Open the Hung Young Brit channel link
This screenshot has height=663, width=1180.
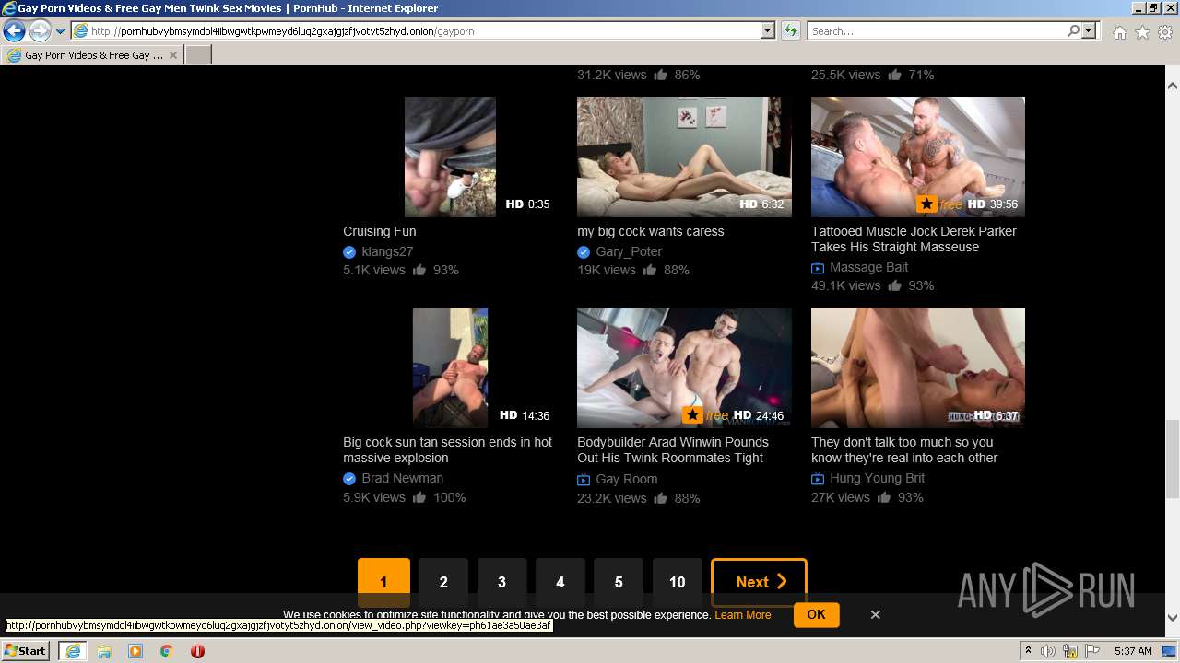pos(877,478)
